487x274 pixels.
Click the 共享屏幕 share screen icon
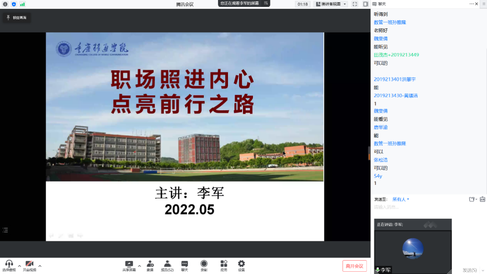point(129,264)
